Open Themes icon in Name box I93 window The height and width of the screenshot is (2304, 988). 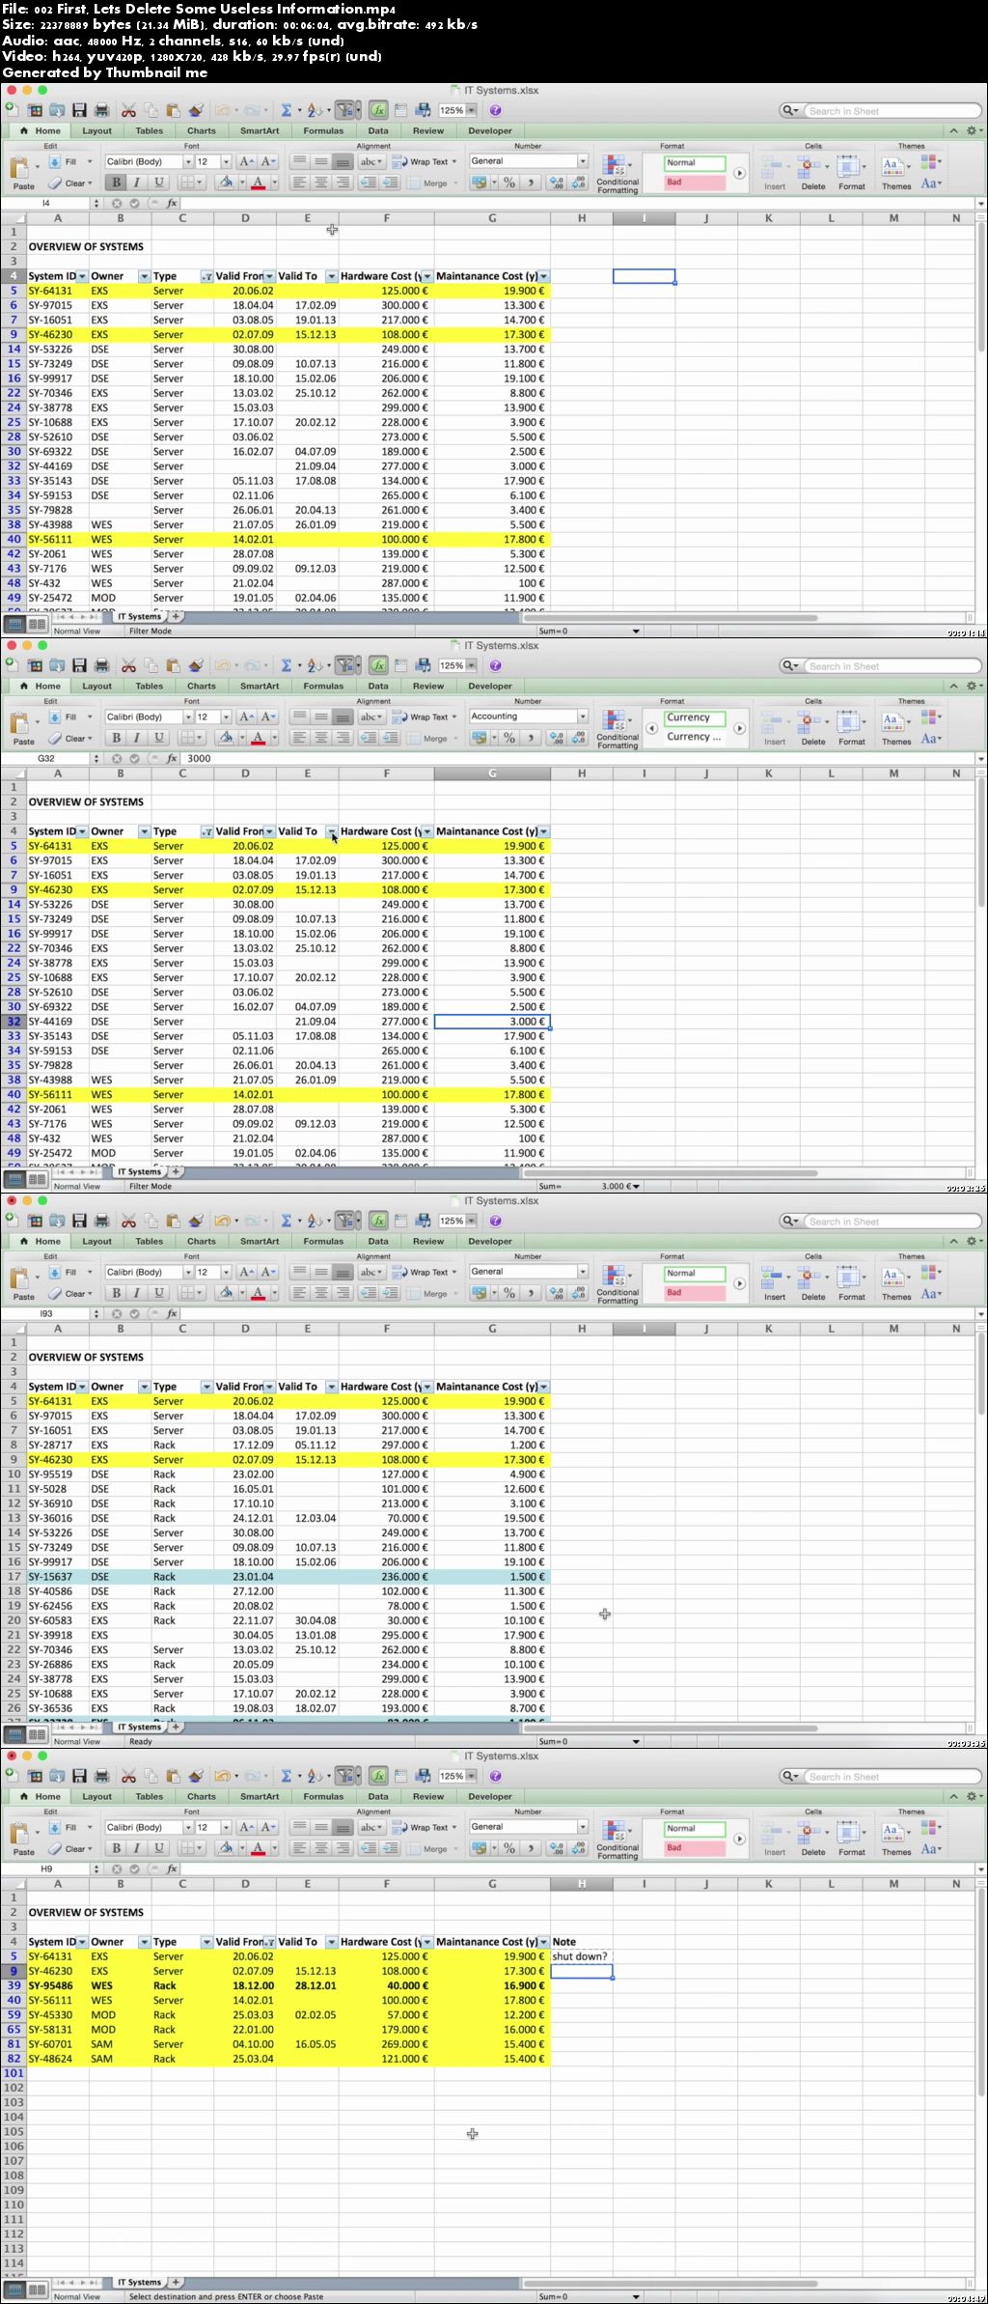892,1278
